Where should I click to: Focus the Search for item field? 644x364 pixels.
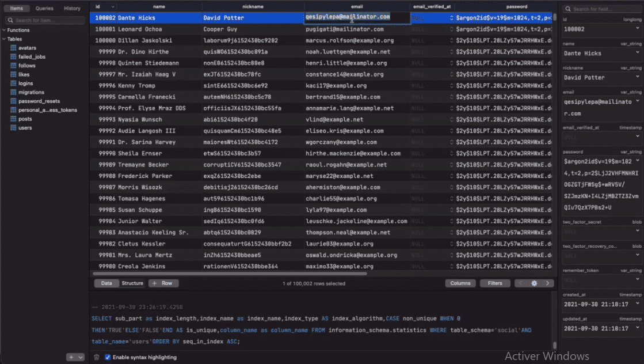click(44, 20)
